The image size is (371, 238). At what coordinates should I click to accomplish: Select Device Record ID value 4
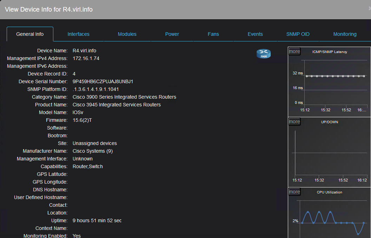pyautogui.click(x=74, y=74)
